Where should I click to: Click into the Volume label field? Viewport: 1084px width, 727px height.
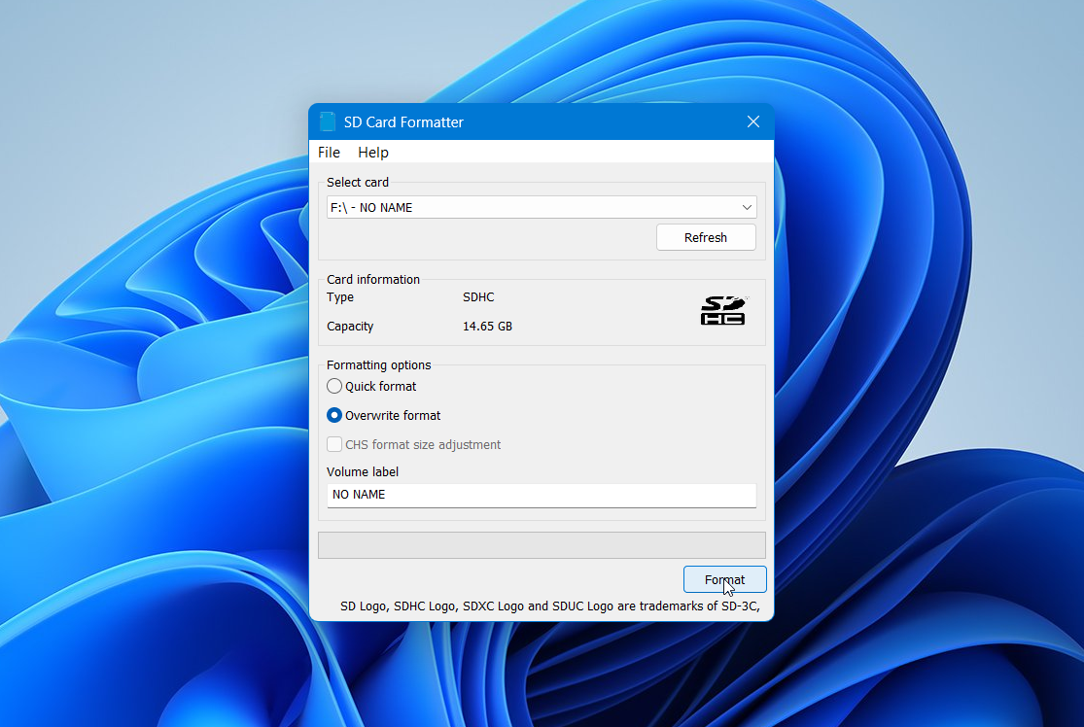pyautogui.click(x=542, y=495)
